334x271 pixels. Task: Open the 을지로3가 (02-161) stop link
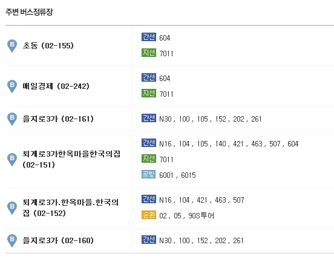coord(58,119)
